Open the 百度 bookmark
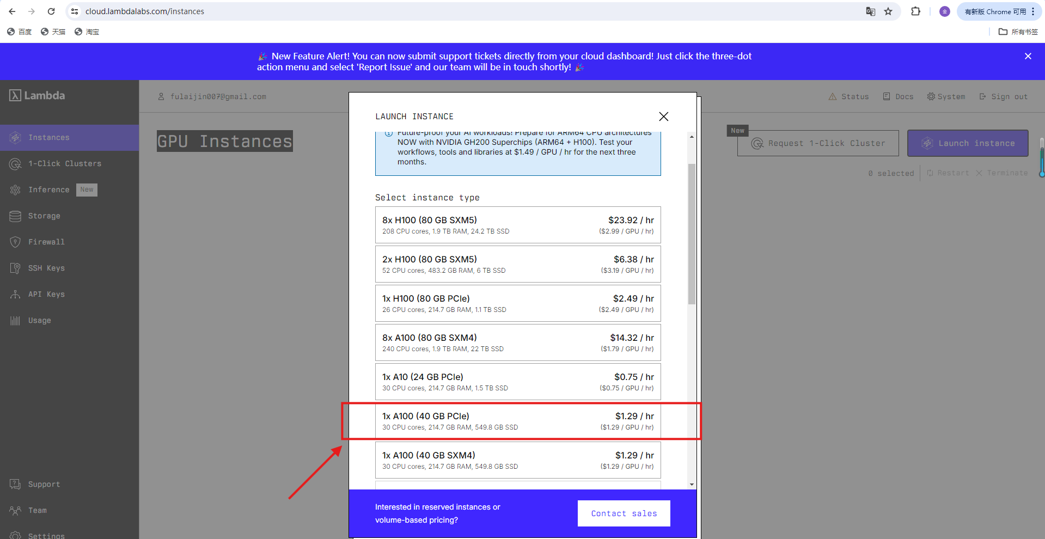This screenshot has height=539, width=1045. [20, 32]
